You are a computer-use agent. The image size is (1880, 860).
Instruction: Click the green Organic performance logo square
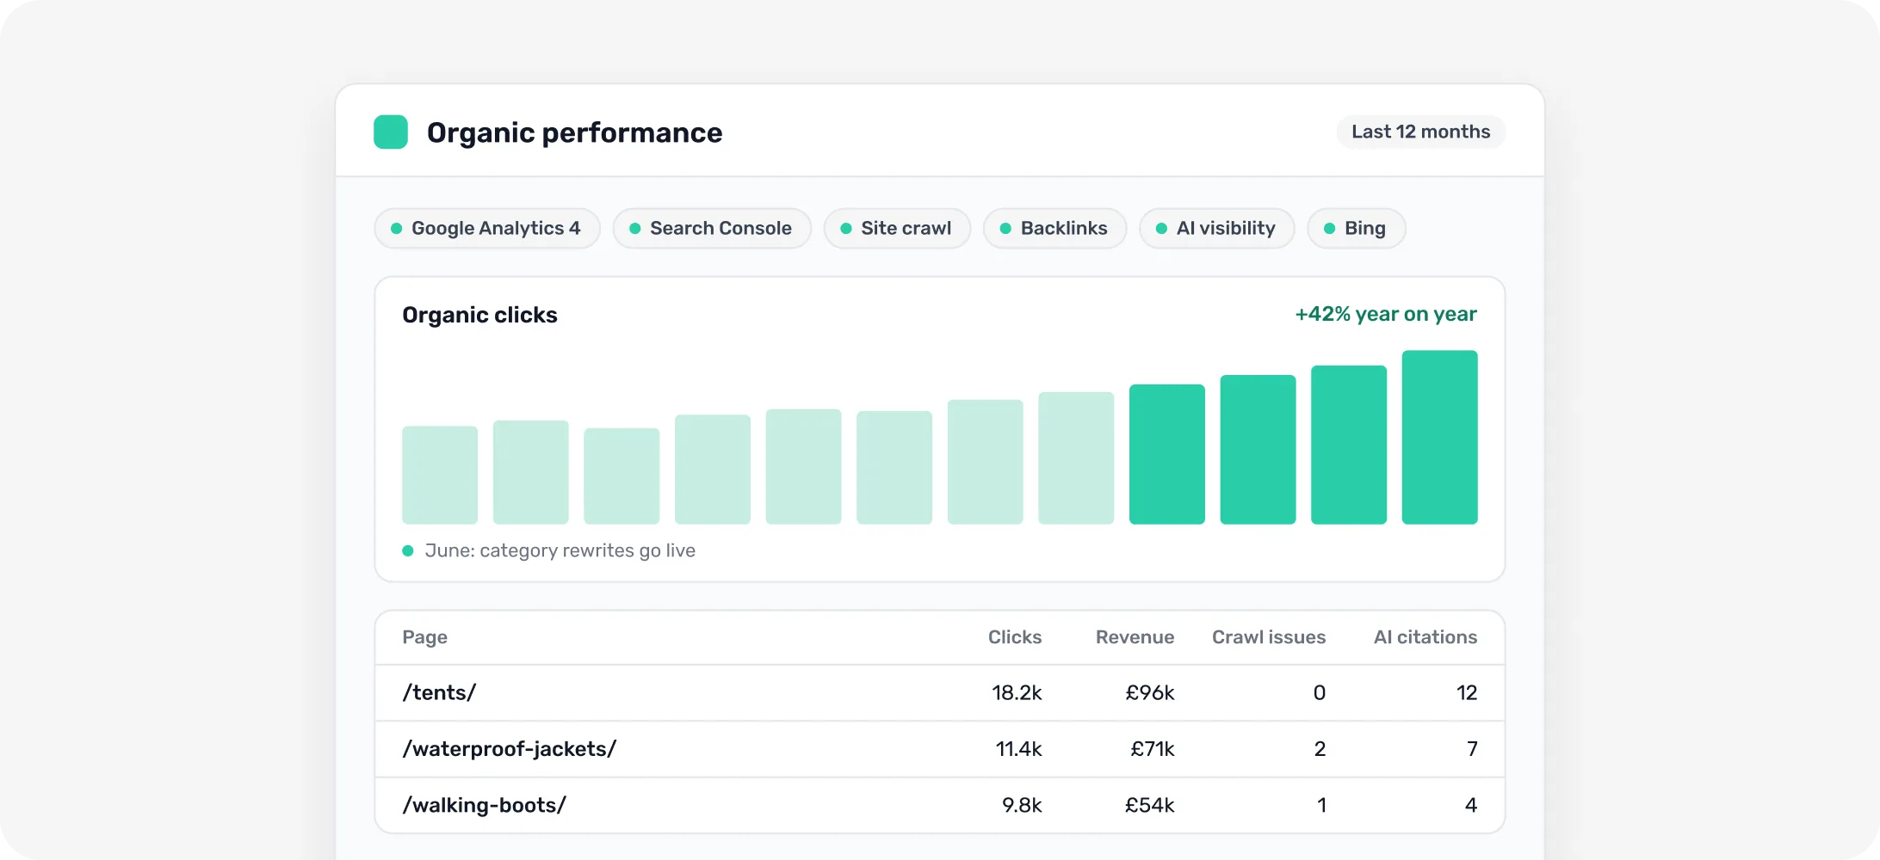point(391,132)
